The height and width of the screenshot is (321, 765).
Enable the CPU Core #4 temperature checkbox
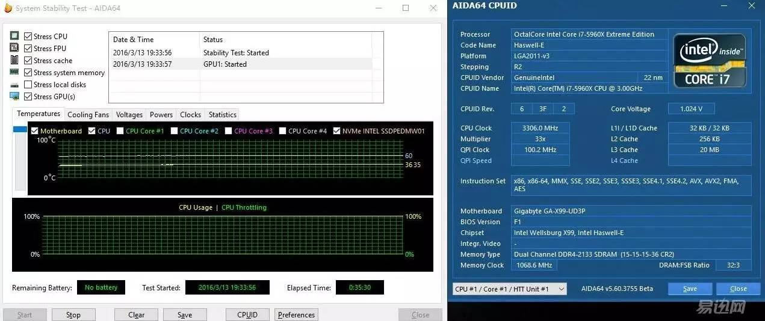point(282,130)
